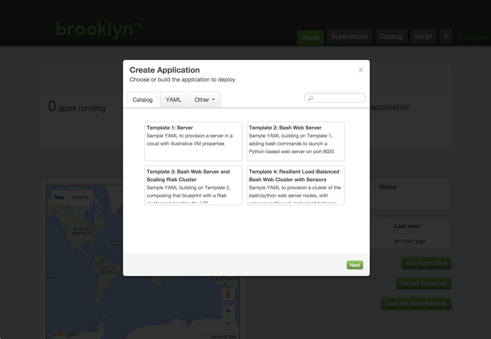This screenshot has width=491, height=339.
Task: Click the map zoom in plus icon
Action: coord(228,311)
